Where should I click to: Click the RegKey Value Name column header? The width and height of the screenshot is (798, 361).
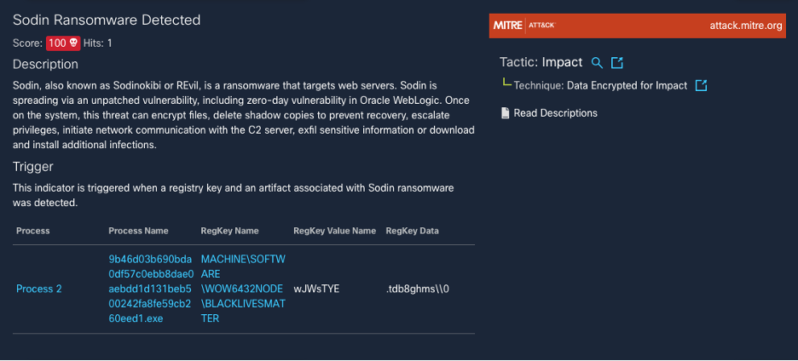point(334,231)
